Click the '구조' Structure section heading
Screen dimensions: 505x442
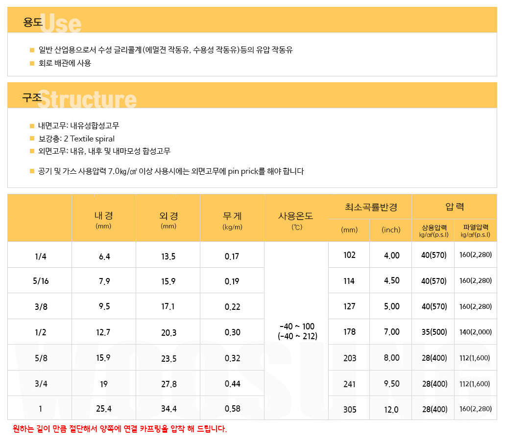(x=79, y=98)
